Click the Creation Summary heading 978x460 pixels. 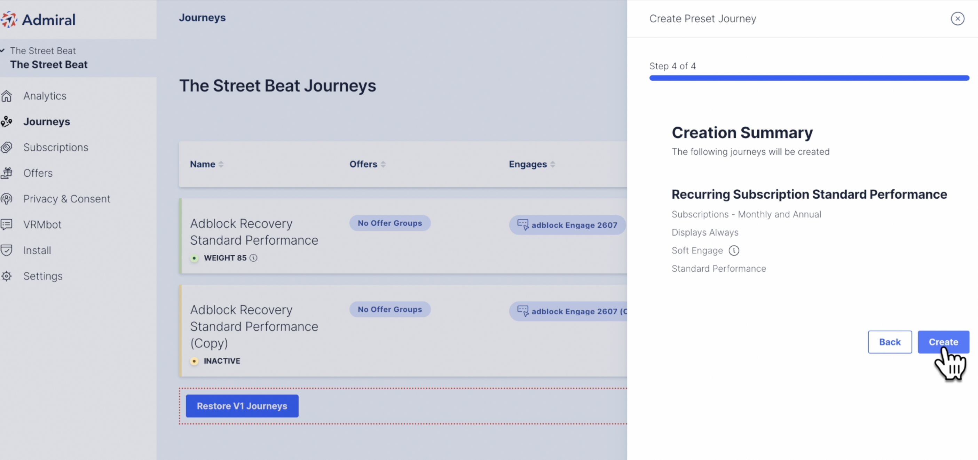[x=742, y=133]
